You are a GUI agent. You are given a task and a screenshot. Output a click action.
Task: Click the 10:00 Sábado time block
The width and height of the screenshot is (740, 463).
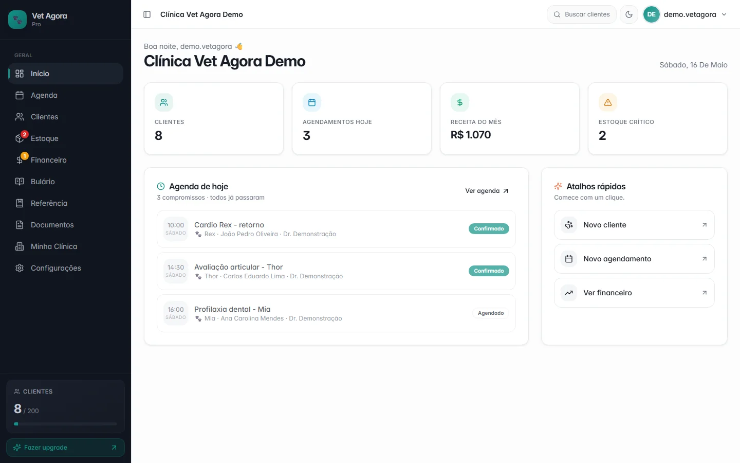pyautogui.click(x=176, y=229)
